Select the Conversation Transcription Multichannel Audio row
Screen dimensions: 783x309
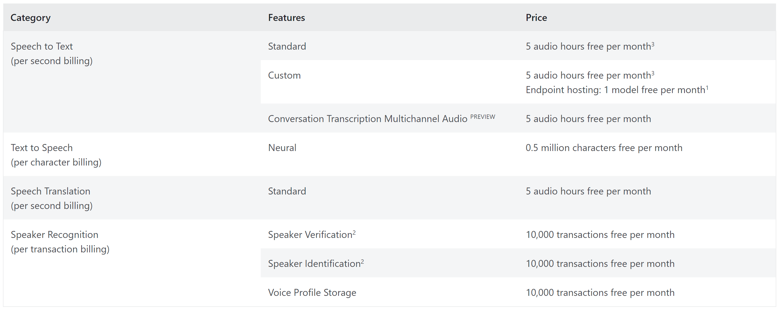click(x=518, y=118)
